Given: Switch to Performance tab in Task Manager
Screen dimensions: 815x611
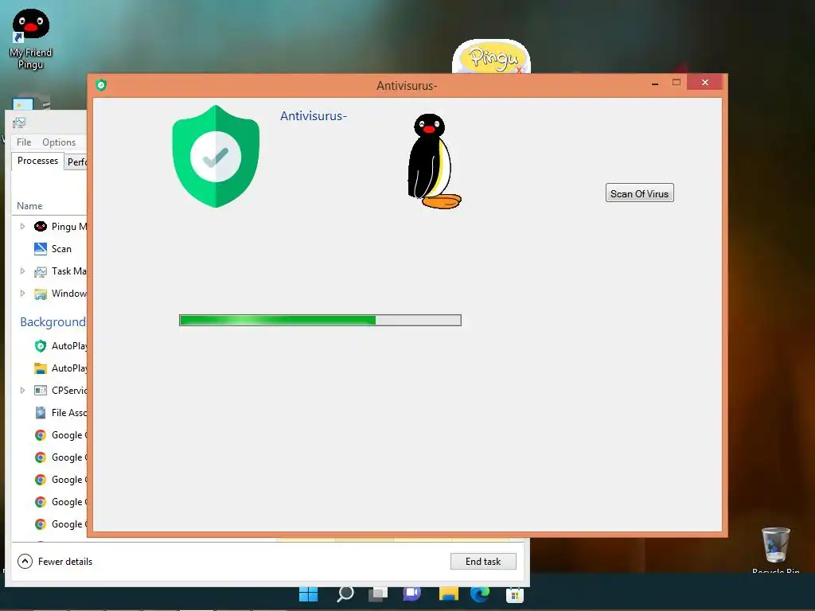Looking at the screenshot, I should pos(76,162).
